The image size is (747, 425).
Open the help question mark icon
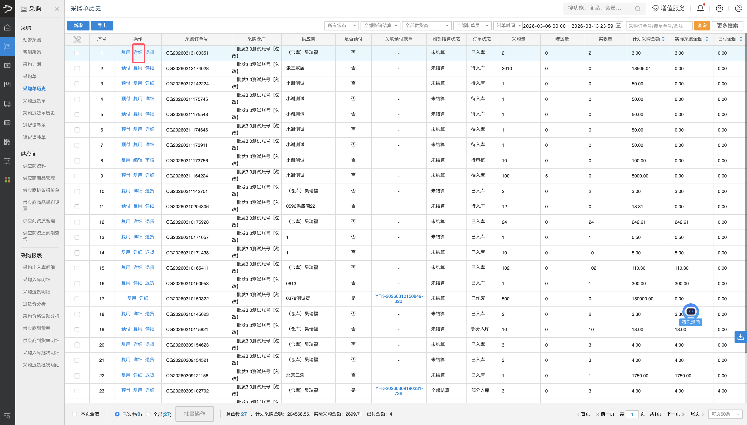pos(720,8)
